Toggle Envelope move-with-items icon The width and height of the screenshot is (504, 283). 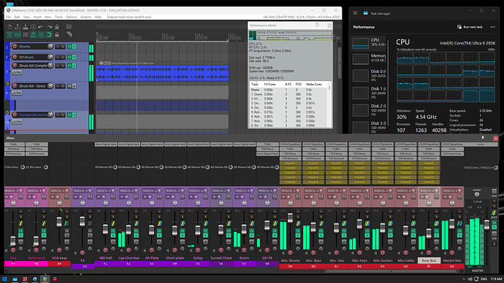(x=33, y=35)
